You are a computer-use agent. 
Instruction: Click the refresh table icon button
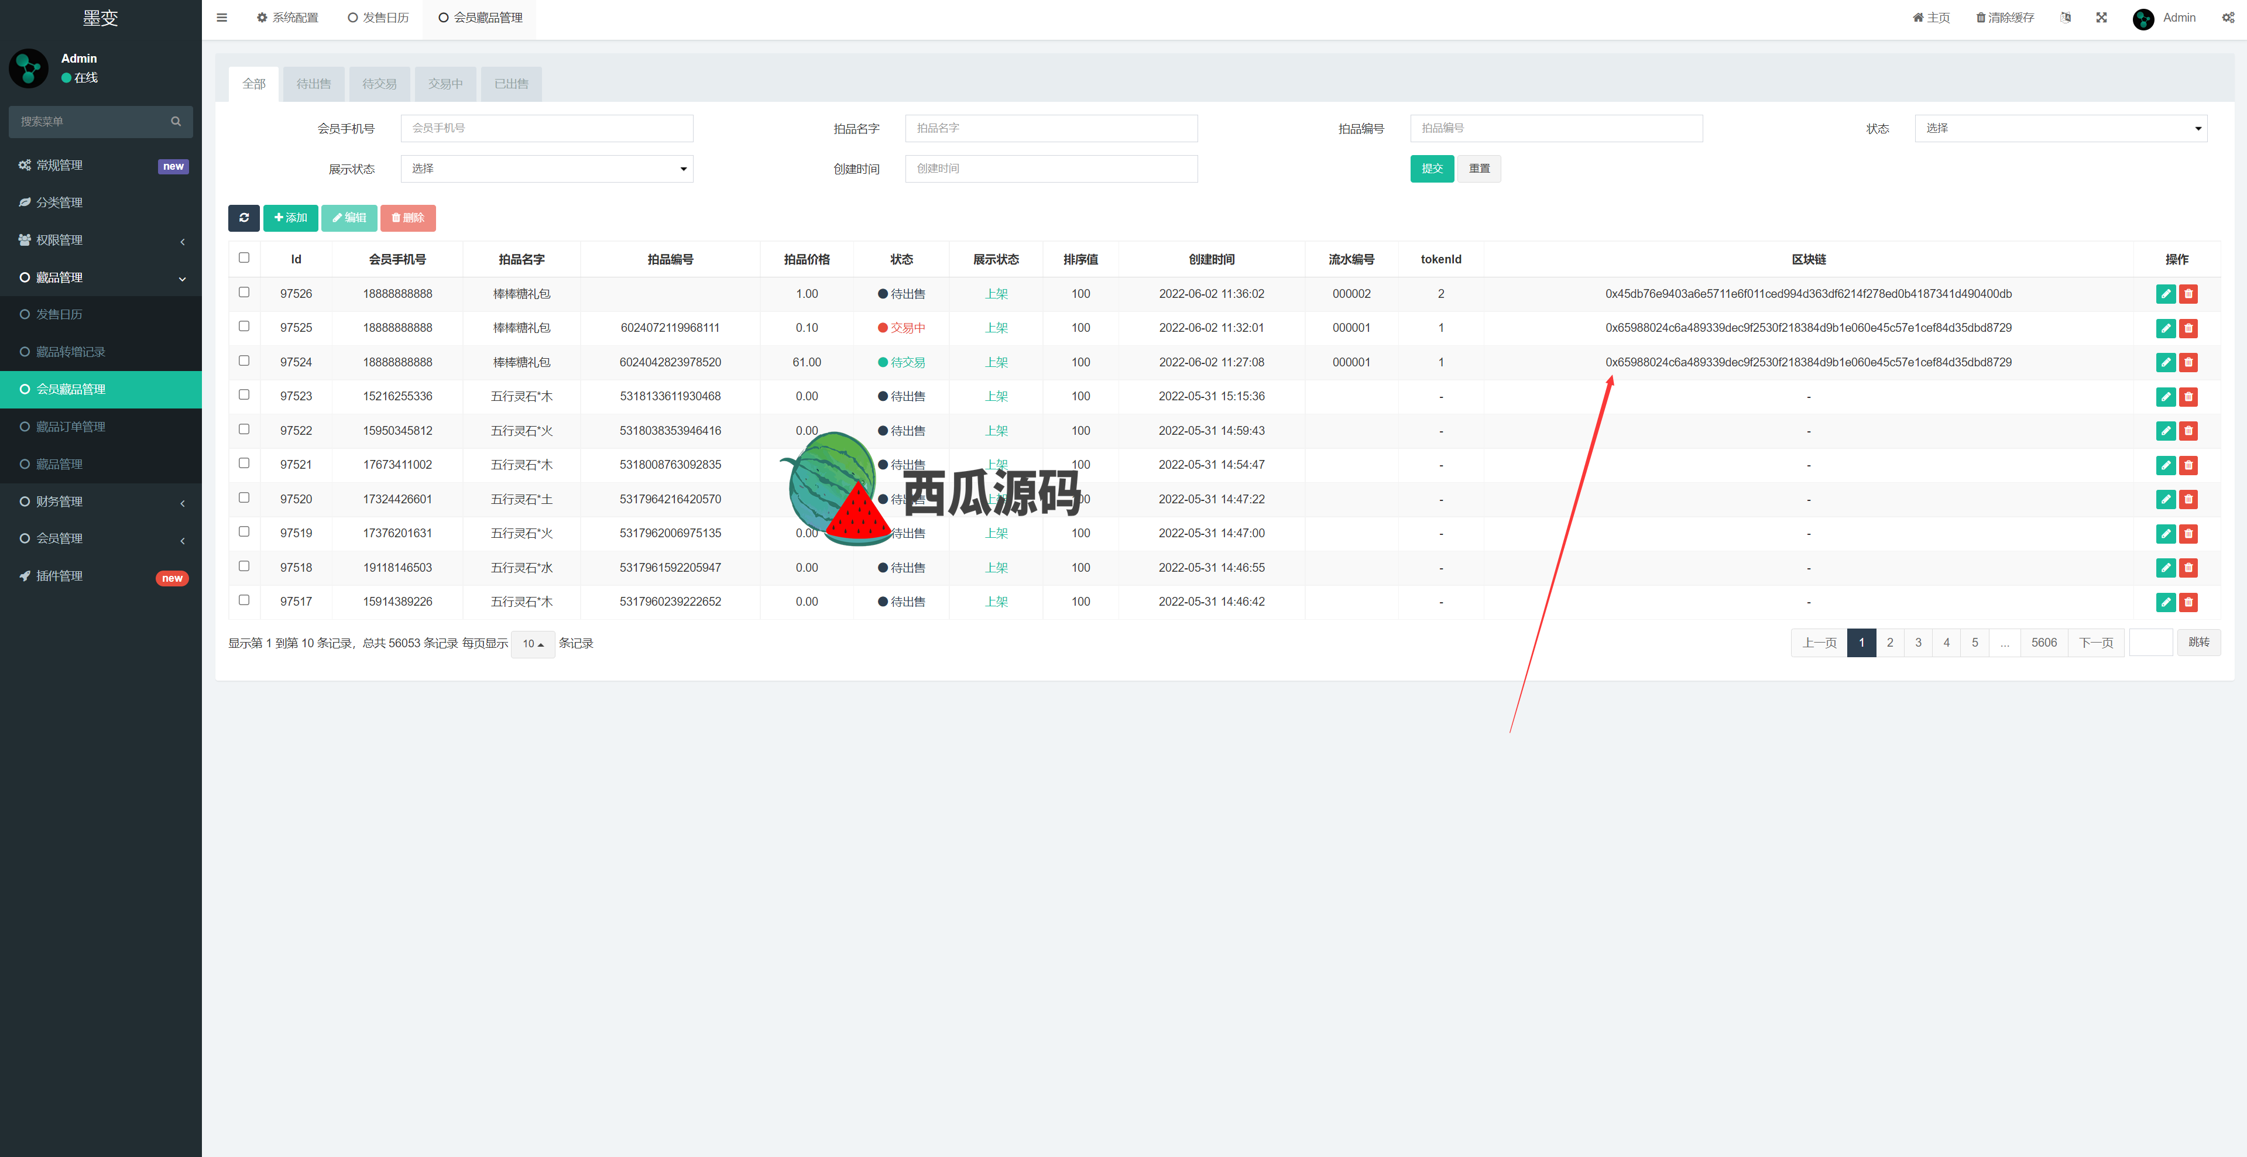[x=244, y=218]
